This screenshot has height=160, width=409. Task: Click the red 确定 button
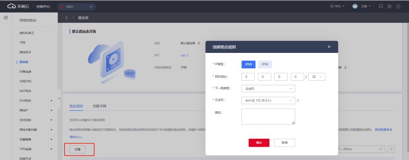click(259, 143)
